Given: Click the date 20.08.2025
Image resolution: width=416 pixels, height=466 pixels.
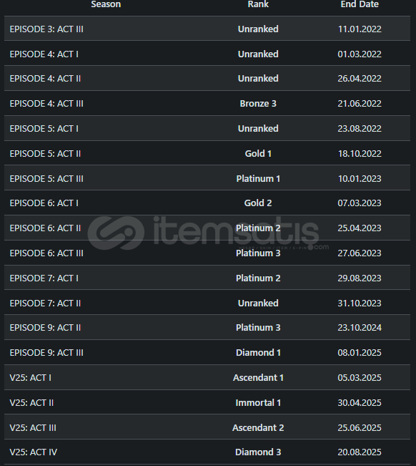Looking at the screenshot, I should coord(360,452).
